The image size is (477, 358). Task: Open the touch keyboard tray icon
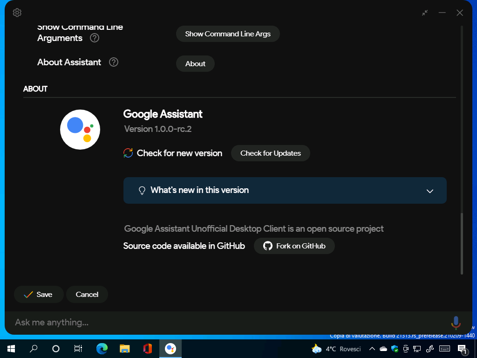[445, 349]
